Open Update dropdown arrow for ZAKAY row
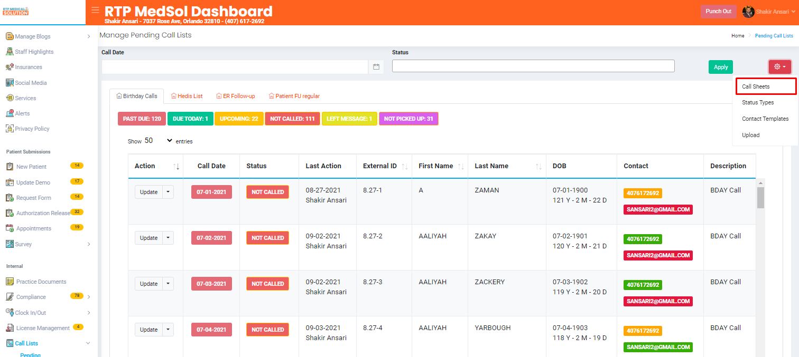 coord(168,238)
